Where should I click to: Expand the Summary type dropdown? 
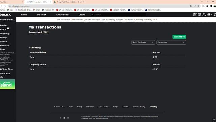(171, 42)
